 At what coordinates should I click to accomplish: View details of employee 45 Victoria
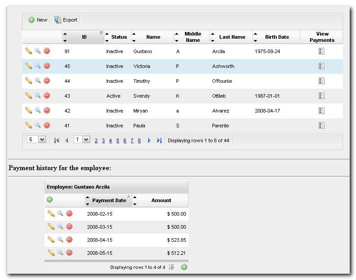click(37, 66)
